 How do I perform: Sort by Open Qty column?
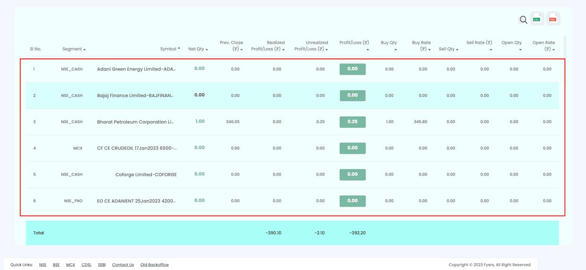tap(512, 46)
